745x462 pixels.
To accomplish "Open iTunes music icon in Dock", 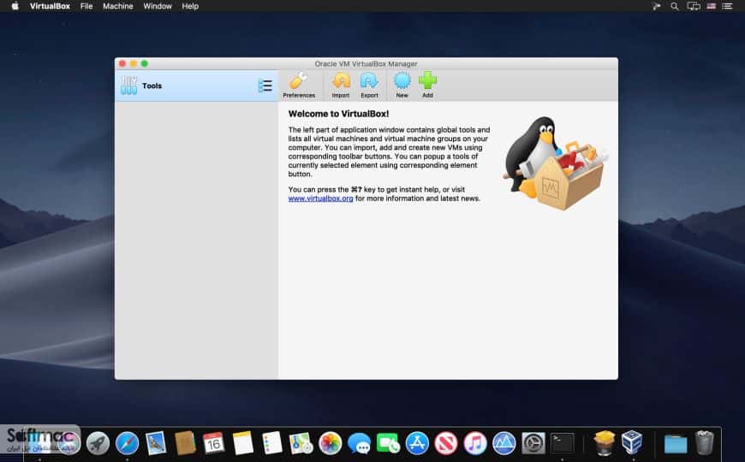I will point(475,443).
